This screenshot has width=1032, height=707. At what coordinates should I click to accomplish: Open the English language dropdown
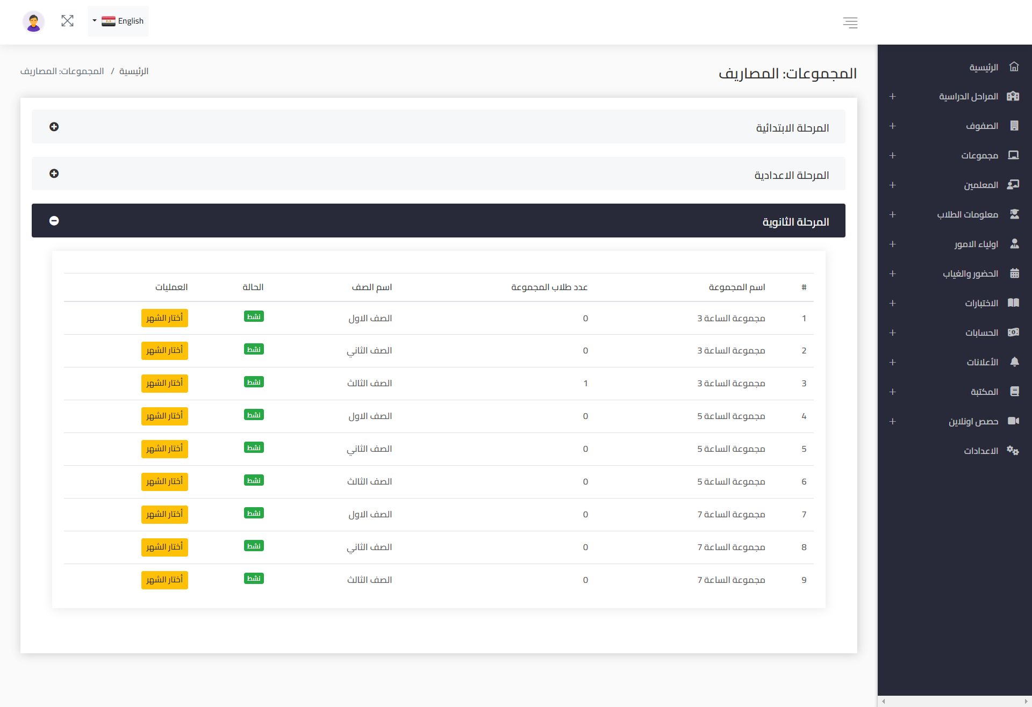[118, 21]
